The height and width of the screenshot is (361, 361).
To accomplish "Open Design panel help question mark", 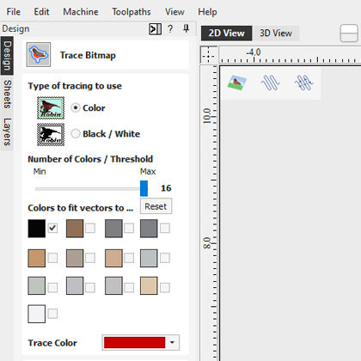I will point(170,29).
